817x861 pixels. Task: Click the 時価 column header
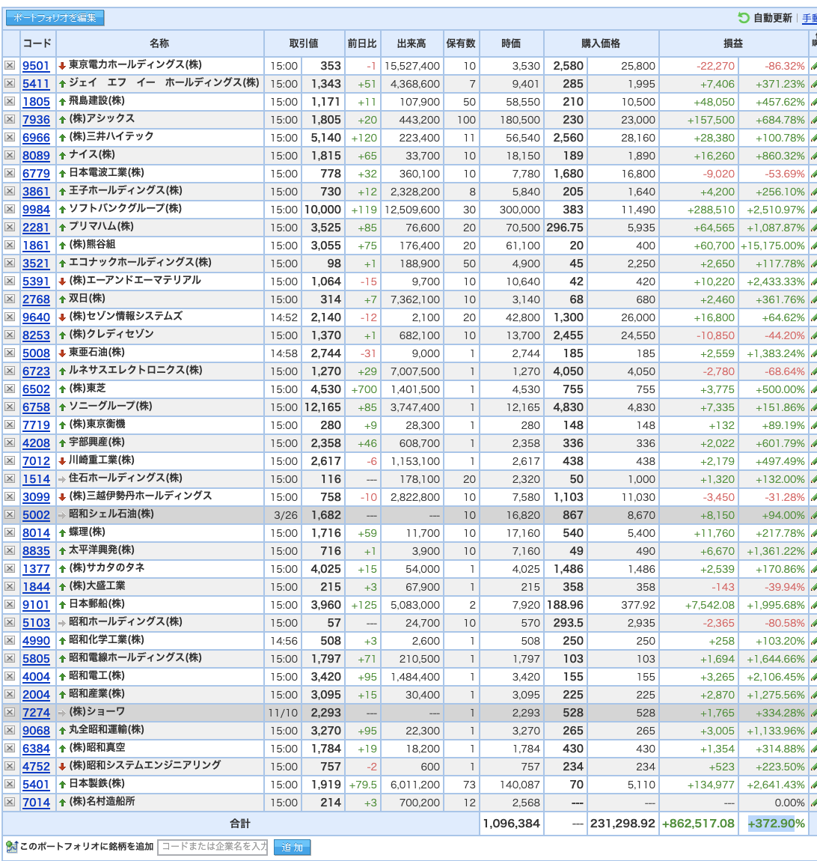[x=511, y=43]
